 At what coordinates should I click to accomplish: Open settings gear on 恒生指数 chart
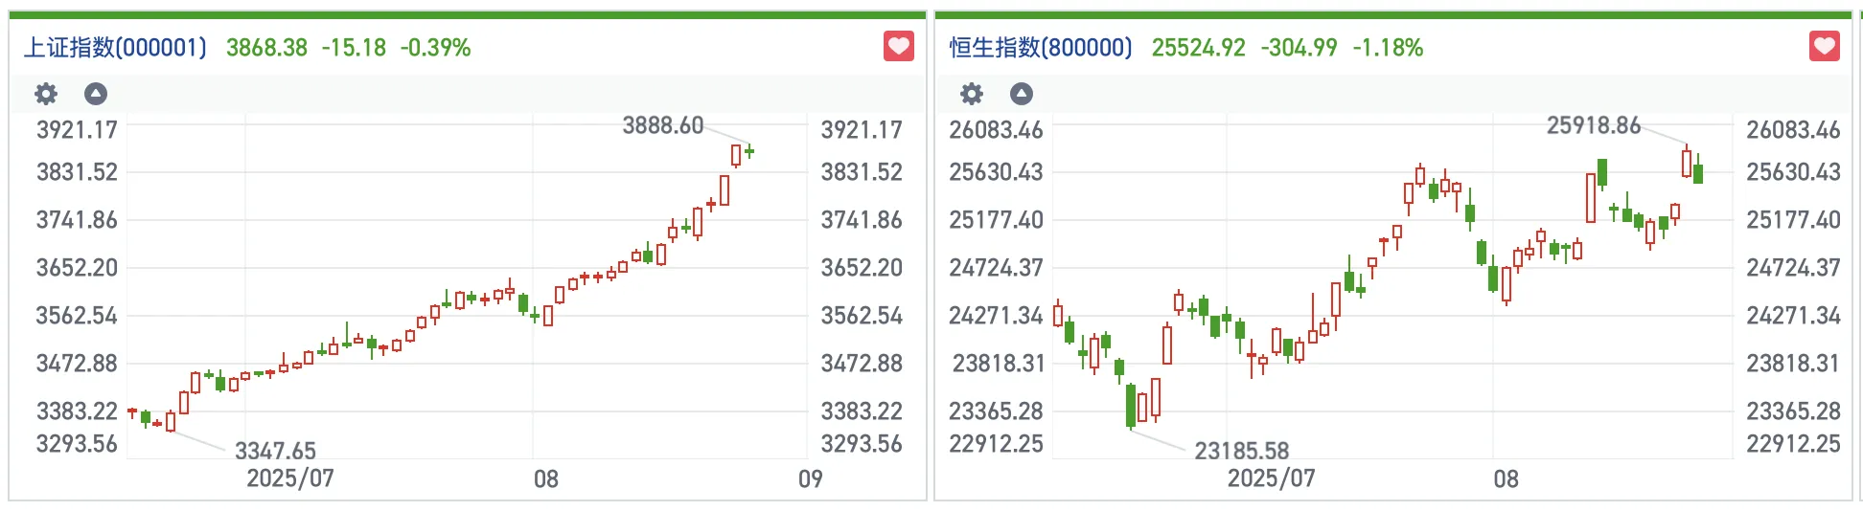pyautogui.click(x=972, y=94)
